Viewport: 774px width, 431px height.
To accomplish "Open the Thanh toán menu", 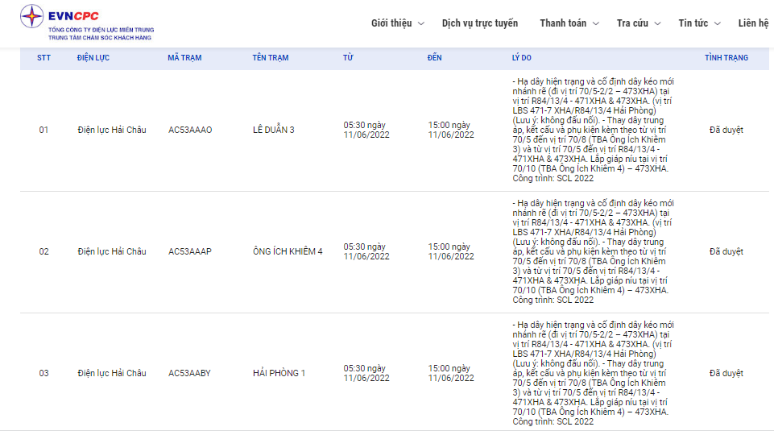I will 563,23.
